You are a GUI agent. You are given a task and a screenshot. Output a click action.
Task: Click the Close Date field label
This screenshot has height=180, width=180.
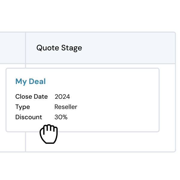pos(31,97)
